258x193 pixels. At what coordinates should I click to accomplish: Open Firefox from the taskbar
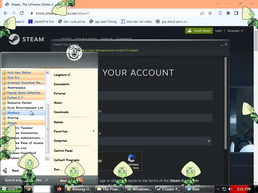(x=59, y=189)
